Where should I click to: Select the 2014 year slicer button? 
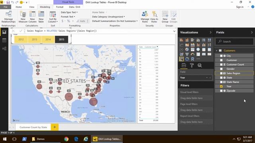(x=48, y=39)
